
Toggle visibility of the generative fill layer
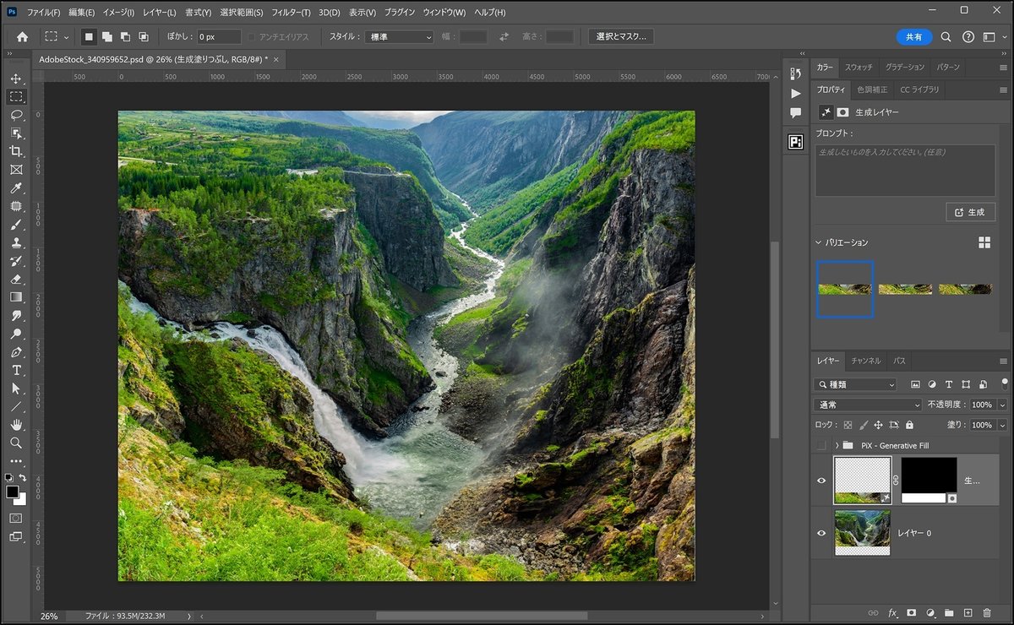821,481
